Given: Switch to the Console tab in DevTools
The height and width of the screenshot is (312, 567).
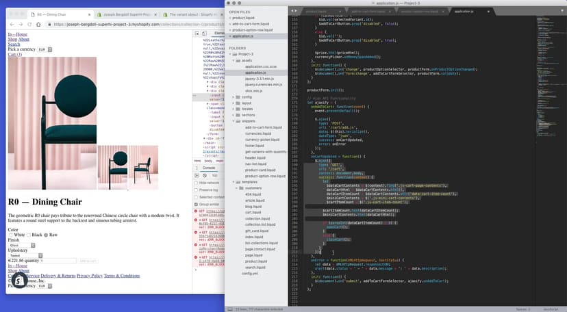Looking at the screenshot, I should tap(210, 168).
